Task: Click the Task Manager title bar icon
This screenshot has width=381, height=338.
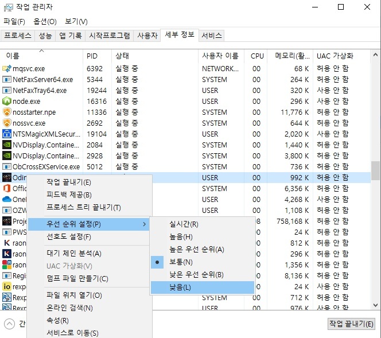Action: pyautogui.click(x=8, y=7)
